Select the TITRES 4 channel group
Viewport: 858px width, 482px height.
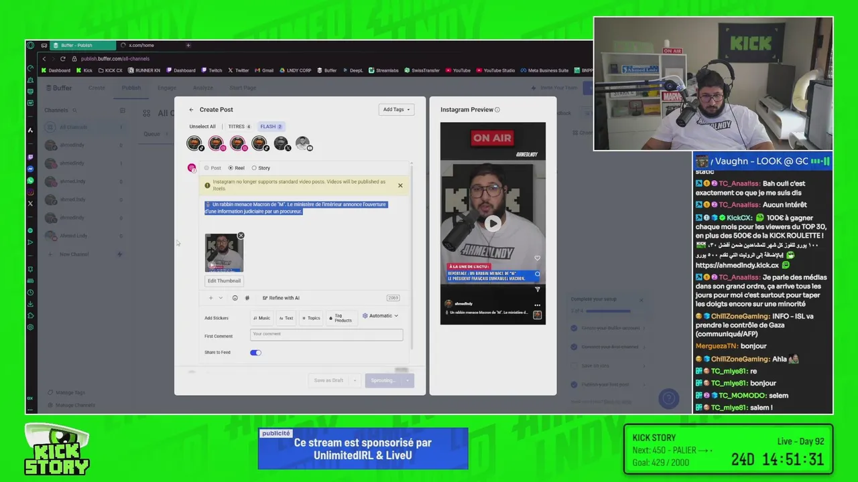click(239, 127)
